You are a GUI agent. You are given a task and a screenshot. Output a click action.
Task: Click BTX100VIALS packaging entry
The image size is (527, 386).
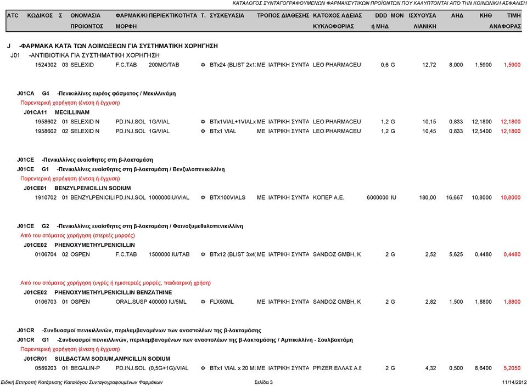point(227,198)
